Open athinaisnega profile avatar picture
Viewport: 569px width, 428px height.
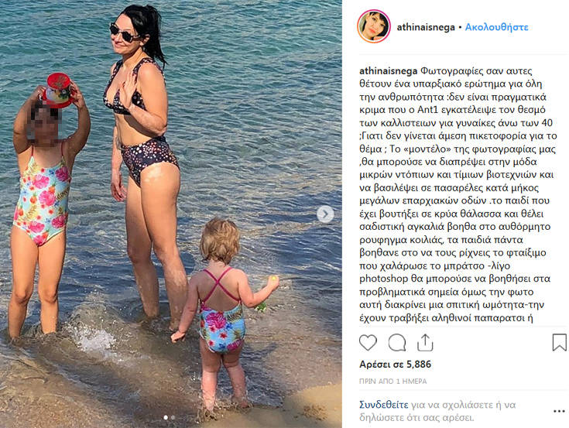click(x=374, y=26)
